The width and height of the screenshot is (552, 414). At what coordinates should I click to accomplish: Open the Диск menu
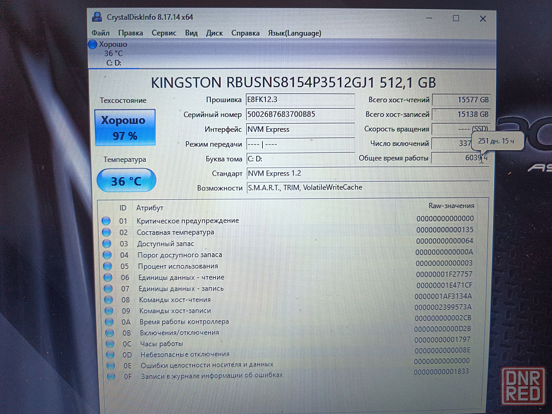[x=214, y=33]
